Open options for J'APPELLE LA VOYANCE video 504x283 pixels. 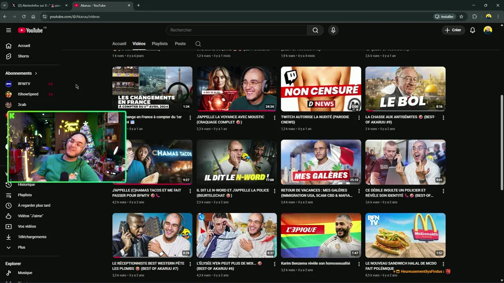[x=274, y=118]
